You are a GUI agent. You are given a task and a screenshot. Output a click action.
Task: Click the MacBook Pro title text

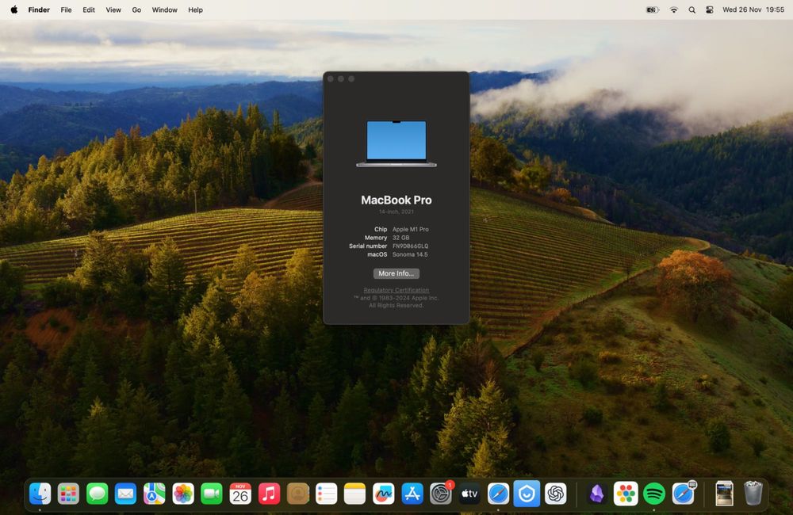tap(396, 200)
